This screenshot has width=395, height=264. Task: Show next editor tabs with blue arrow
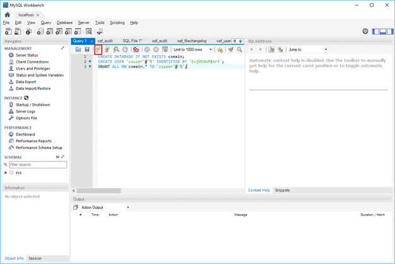[x=241, y=41]
